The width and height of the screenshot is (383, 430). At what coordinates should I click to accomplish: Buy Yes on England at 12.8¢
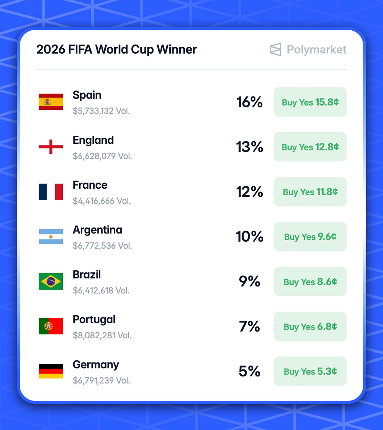click(x=310, y=147)
